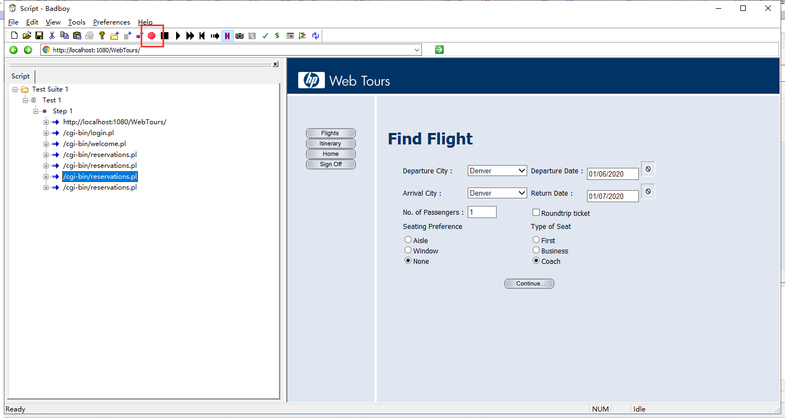Select the First seat type
The image size is (785, 418).
(536, 240)
